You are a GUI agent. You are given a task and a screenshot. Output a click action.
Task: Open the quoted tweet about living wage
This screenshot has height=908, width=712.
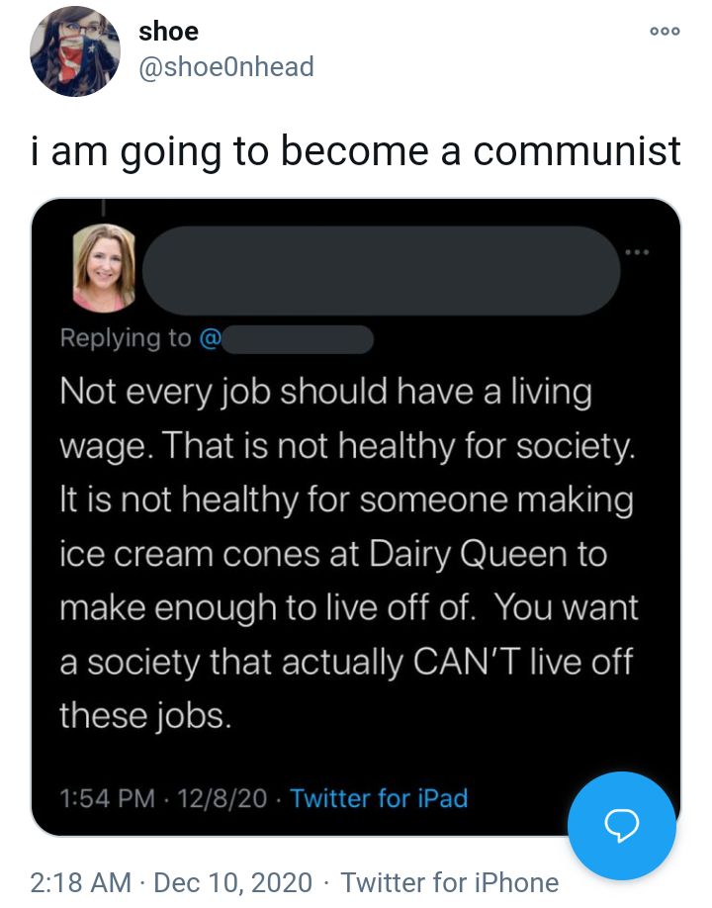tap(356, 517)
